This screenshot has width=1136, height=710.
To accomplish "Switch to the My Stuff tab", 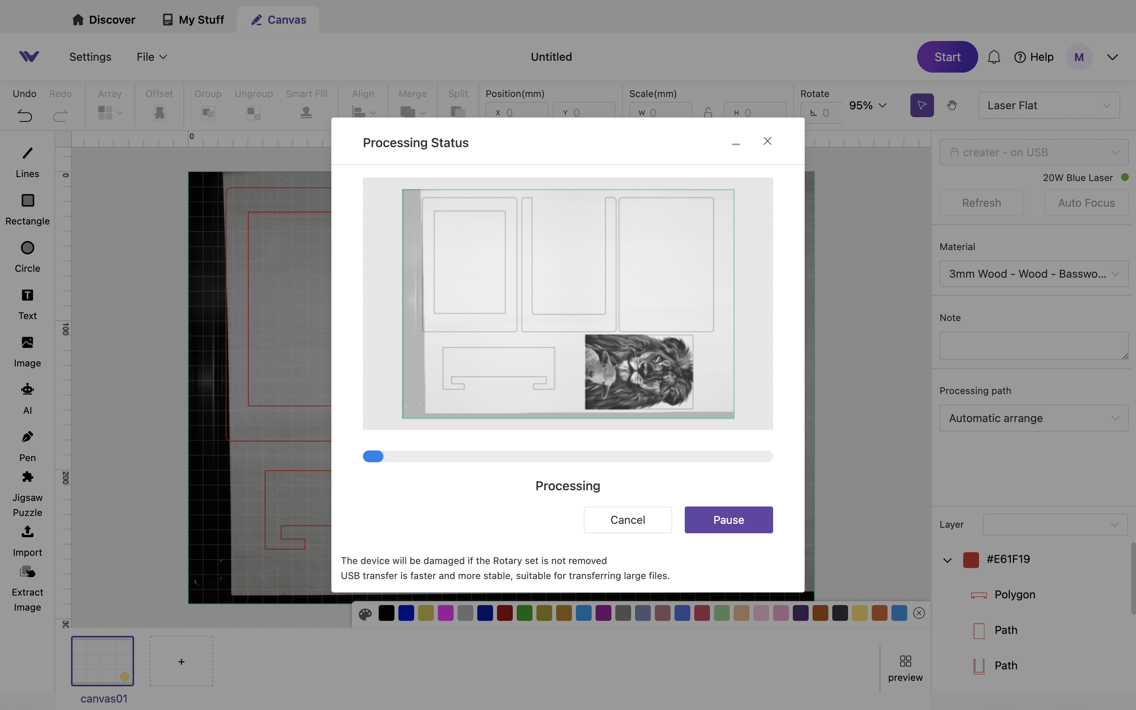I will click(193, 20).
